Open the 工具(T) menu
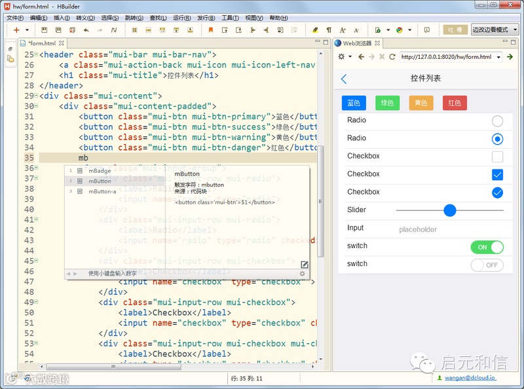524x389 pixels. [230, 18]
